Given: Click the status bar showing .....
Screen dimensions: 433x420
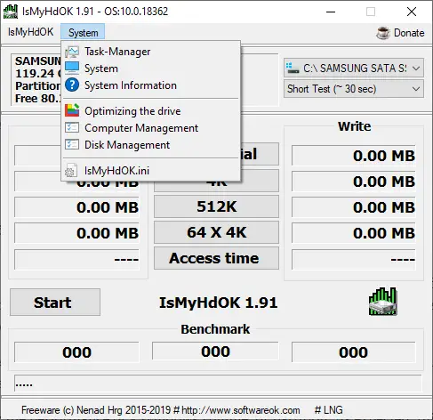Looking at the screenshot, I should coord(218,384).
